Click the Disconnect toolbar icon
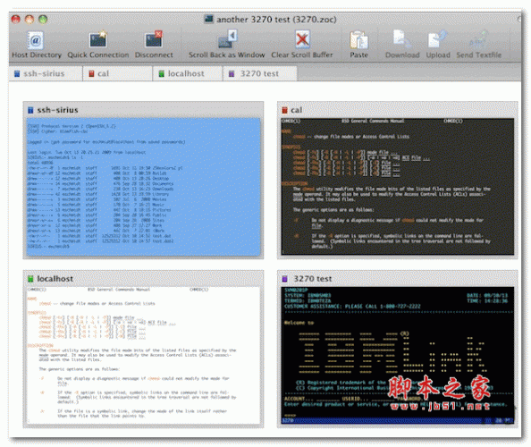Screen dimensions: 531x447 [154, 40]
